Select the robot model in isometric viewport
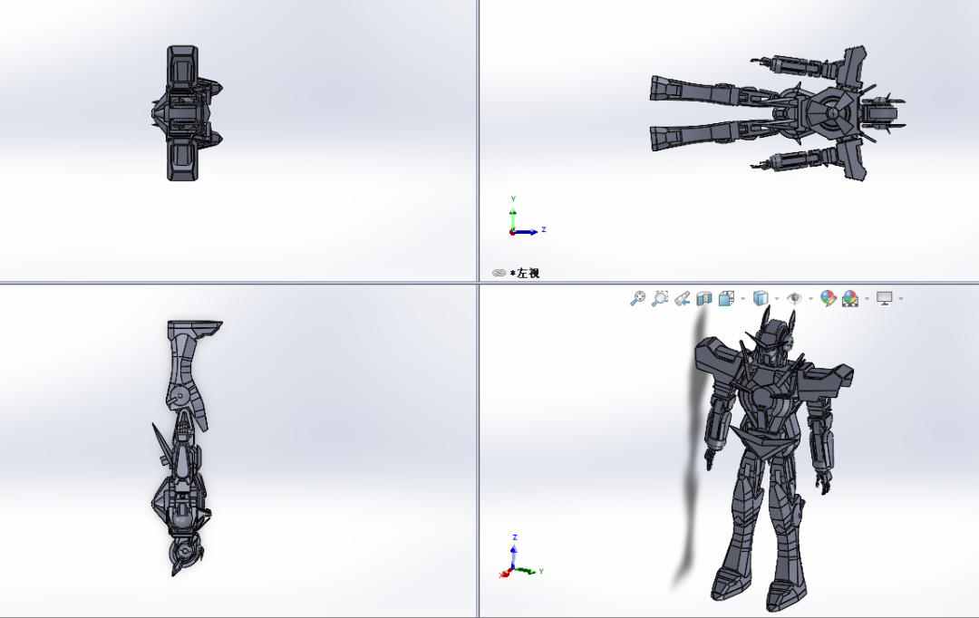979x618 pixels. click(773, 459)
